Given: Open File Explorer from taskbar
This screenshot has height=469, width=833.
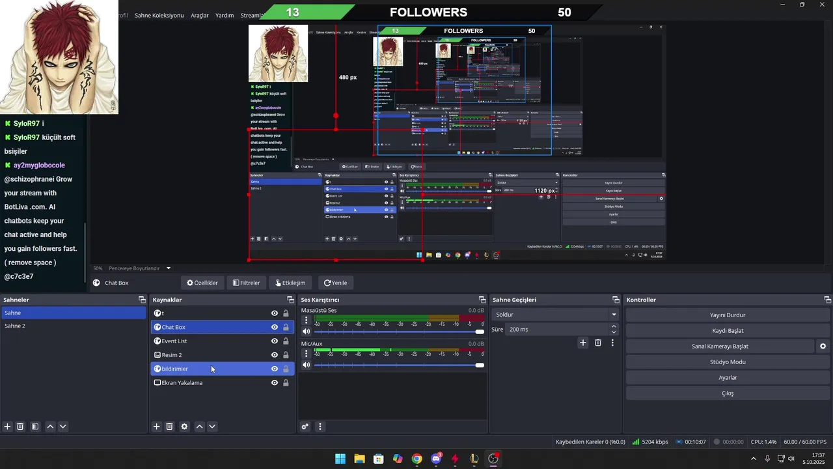Looking at the screenshot, I should pos(359,459).
